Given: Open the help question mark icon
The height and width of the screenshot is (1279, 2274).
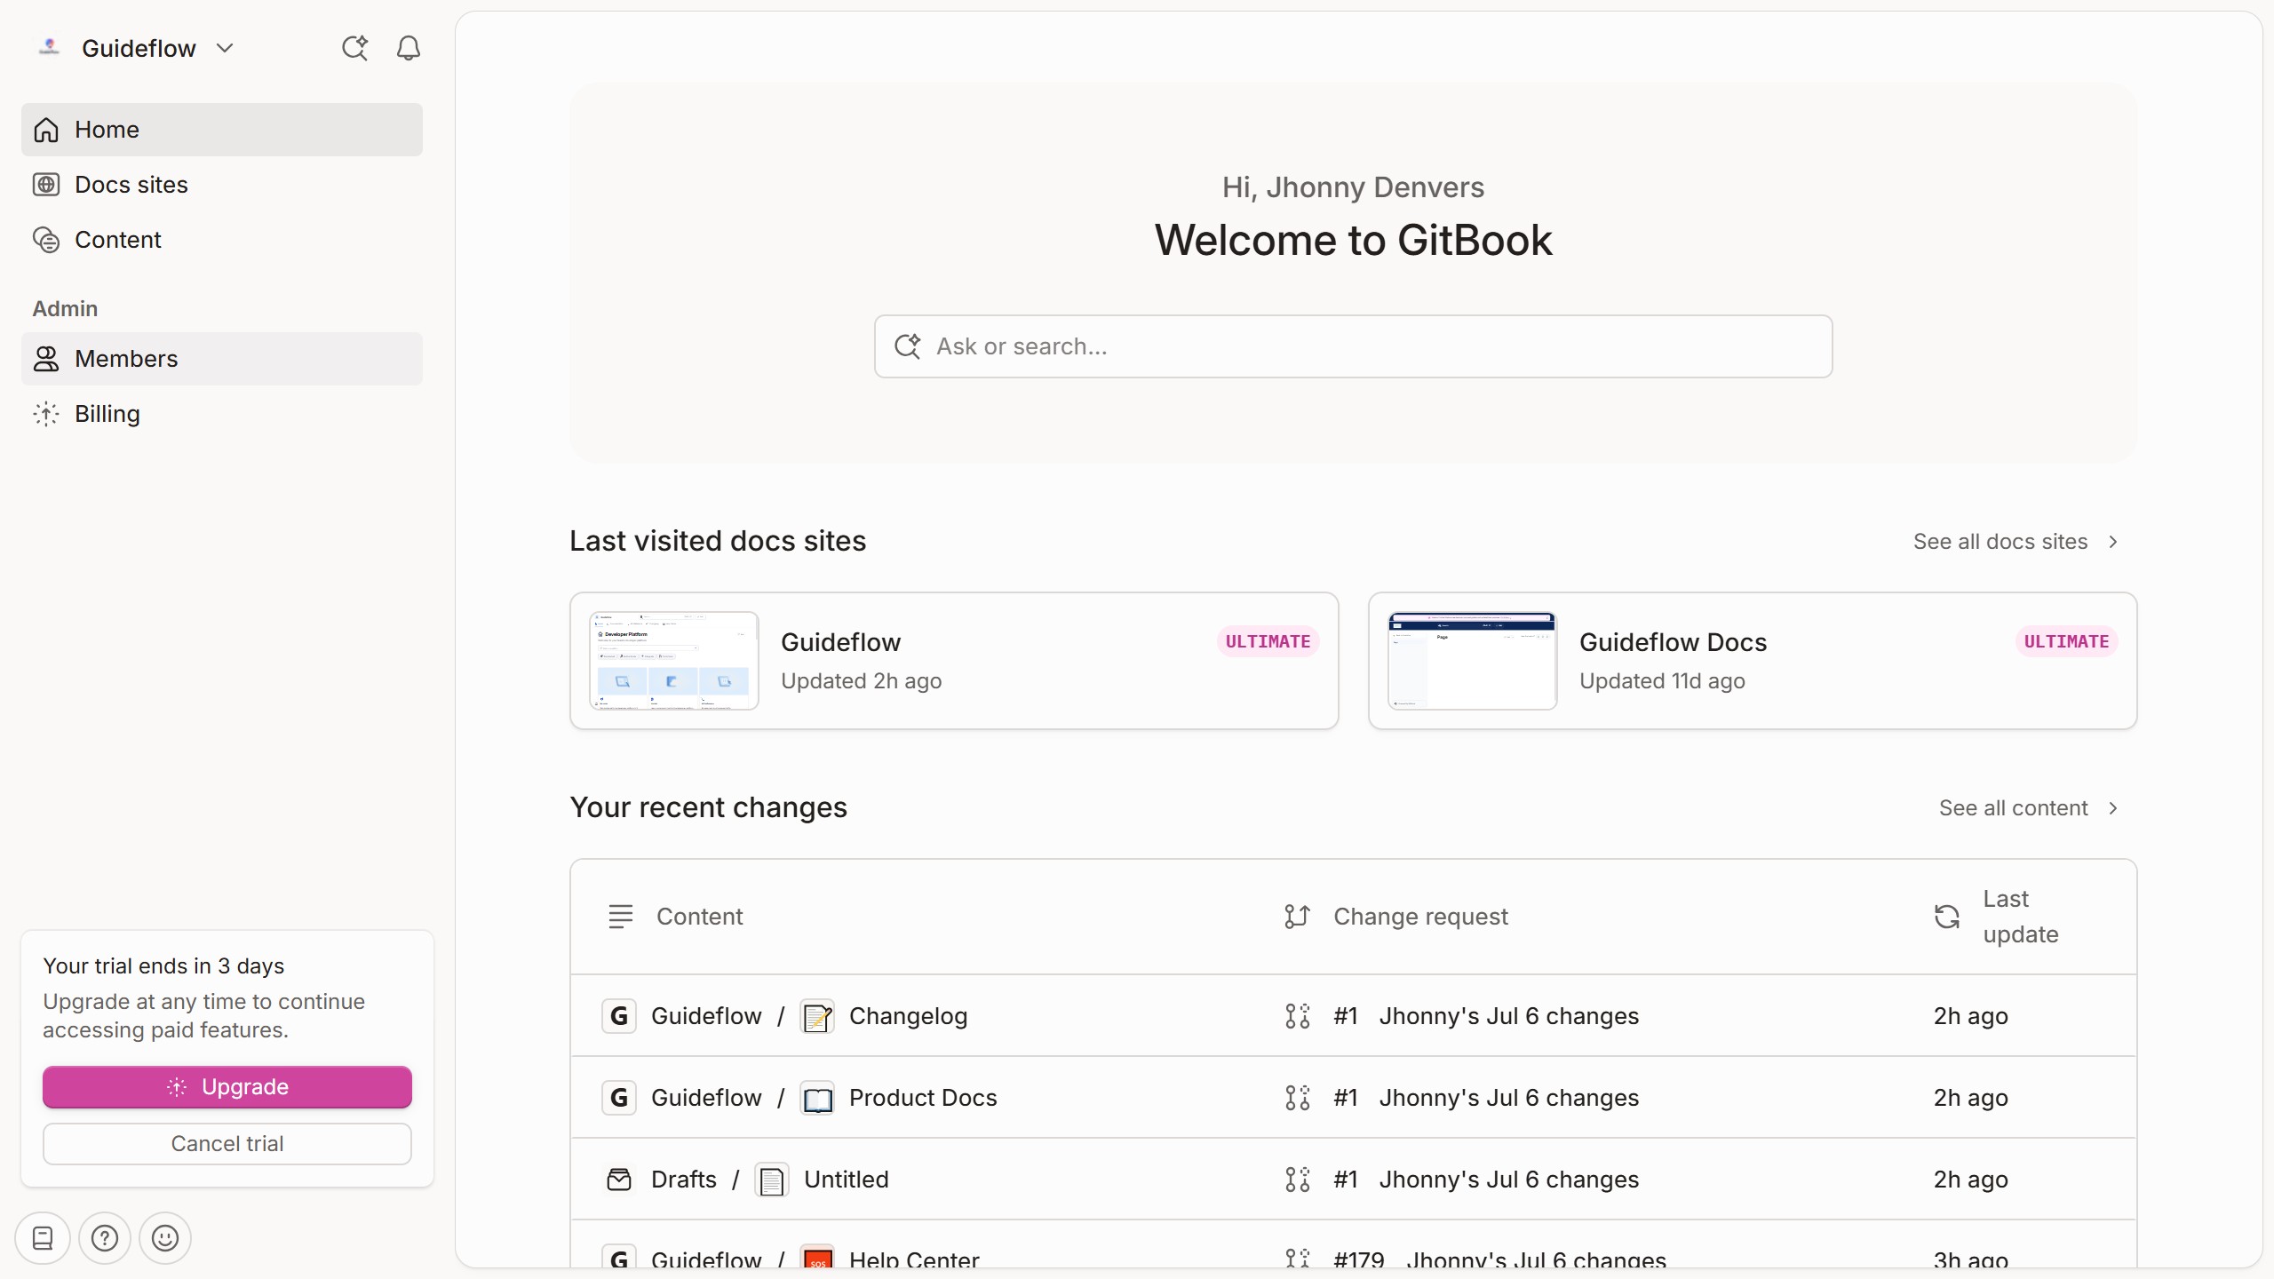Looking at the screenshot, I should pos(105,1238).
